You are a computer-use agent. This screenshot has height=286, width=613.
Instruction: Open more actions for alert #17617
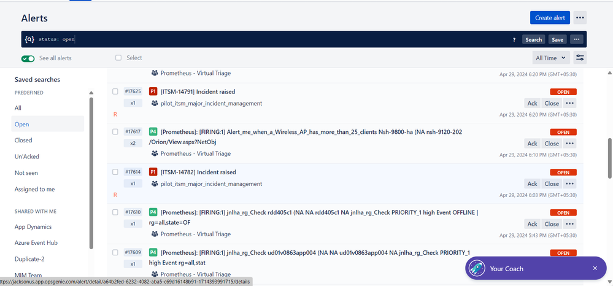[x=569, y=144]
